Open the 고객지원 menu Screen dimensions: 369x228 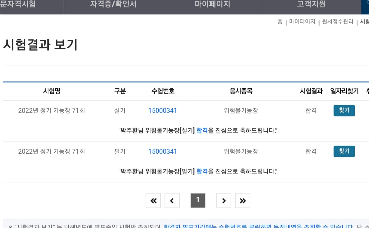coord(311,5)
